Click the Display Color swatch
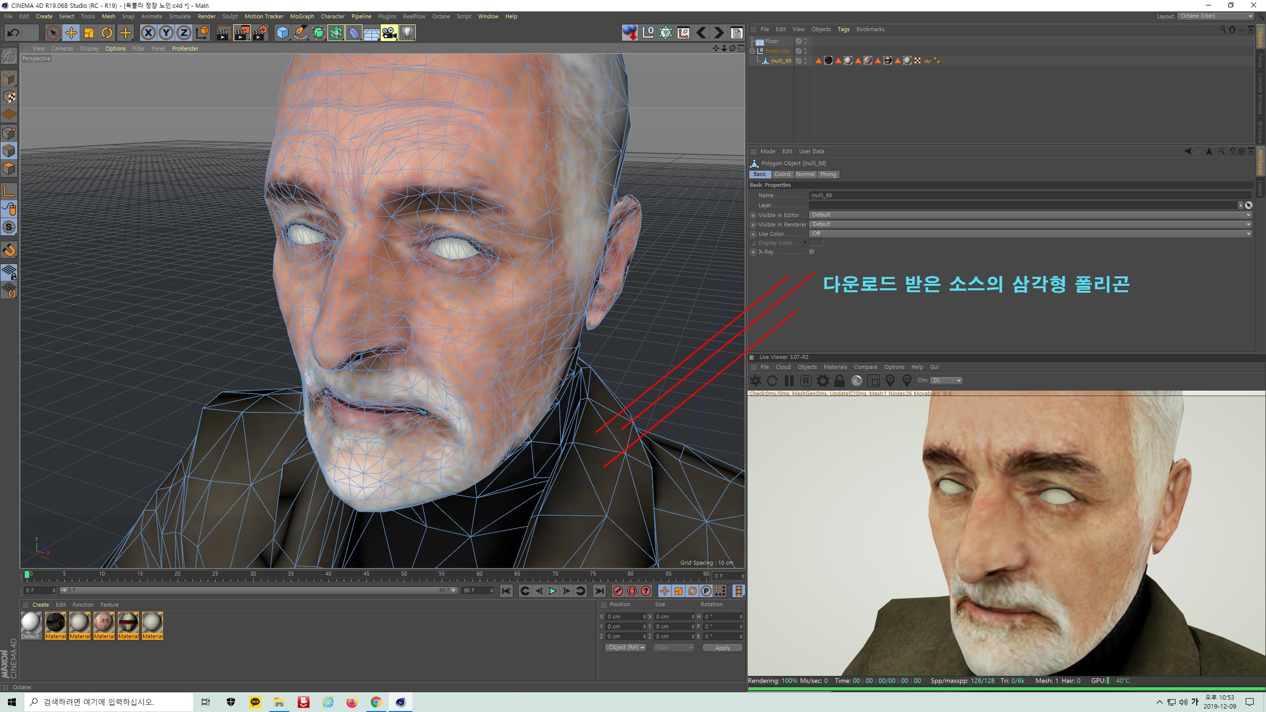Image resolution: width=1266 pixels, height=712 pixels. point(816,243)
